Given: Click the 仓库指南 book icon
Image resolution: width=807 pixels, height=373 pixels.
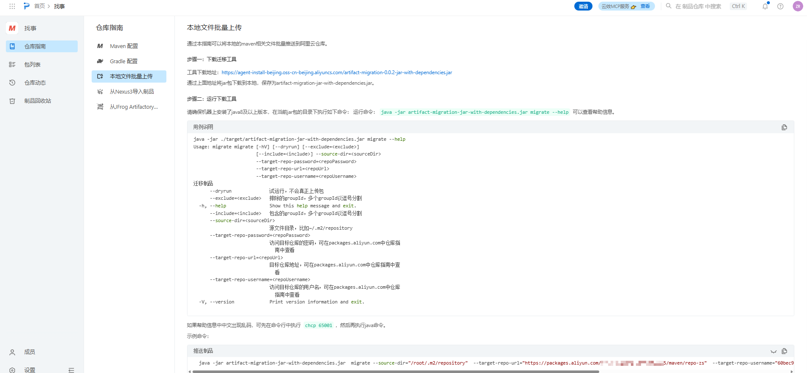Looking at the screenshot, I should point(12,46).
